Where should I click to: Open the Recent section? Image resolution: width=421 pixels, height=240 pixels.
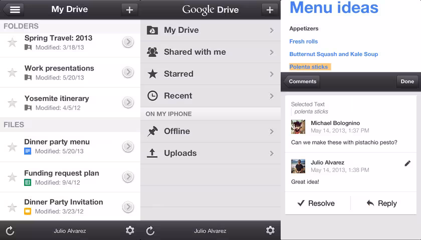(x=210, y=96)
